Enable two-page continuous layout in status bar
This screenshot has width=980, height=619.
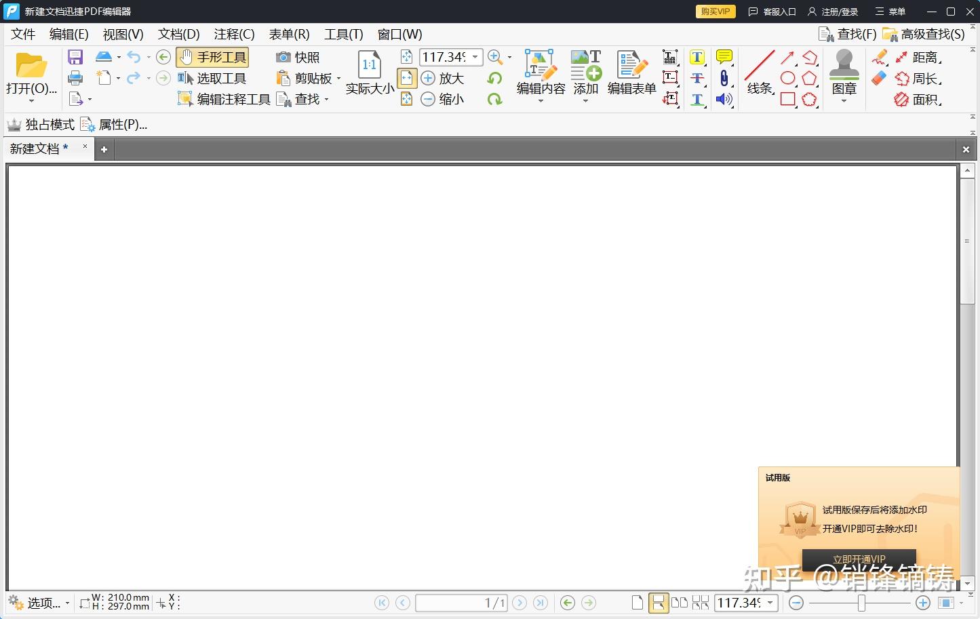coord(701,603)
